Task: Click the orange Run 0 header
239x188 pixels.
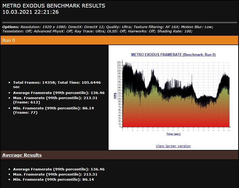Action: click(x=119, y=40)
